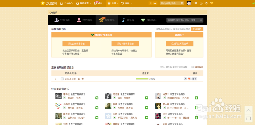Image resolution: width=255 pixels, height=125 pixels.
Task: Play 信仰 - 张信哲
Action: [114, 98]
